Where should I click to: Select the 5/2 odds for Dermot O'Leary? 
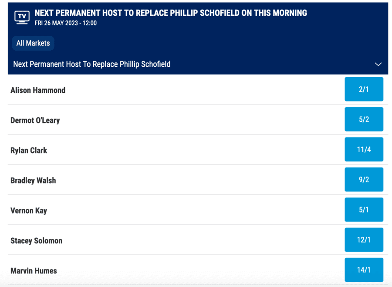pyautogui.click(x=364, y=119)
